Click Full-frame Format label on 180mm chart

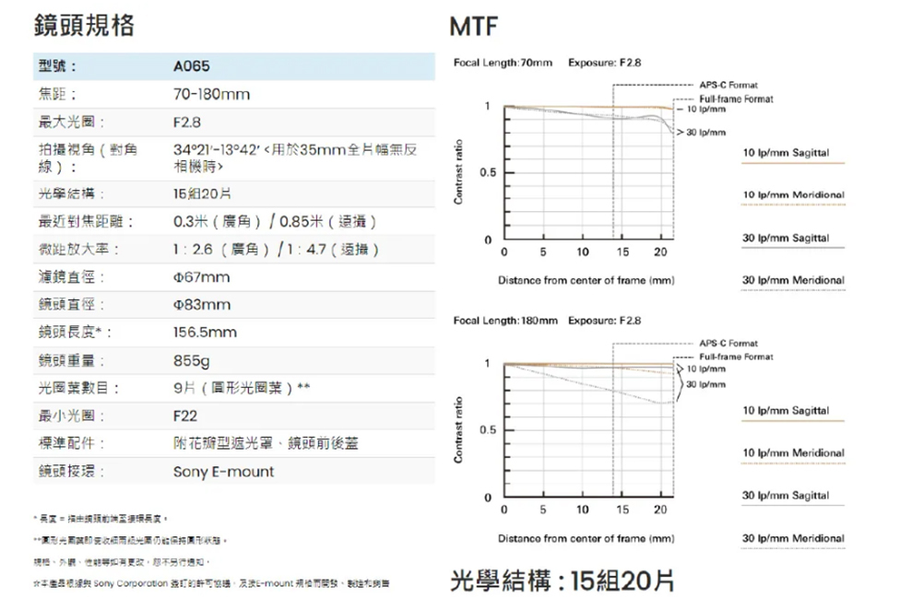736,357
